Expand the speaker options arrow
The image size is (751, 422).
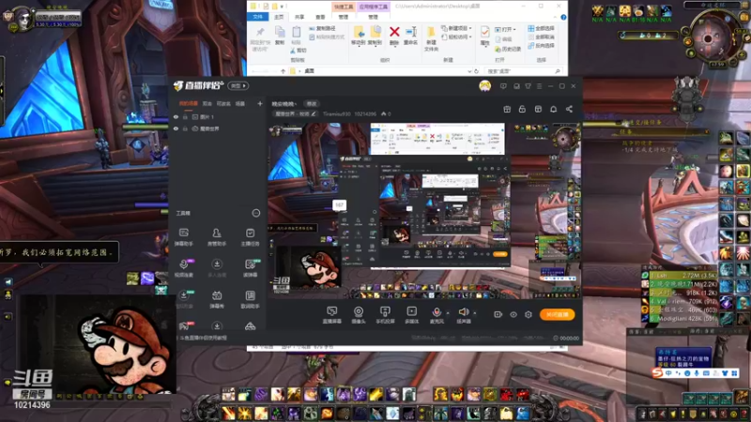click(x=475, y=313)
